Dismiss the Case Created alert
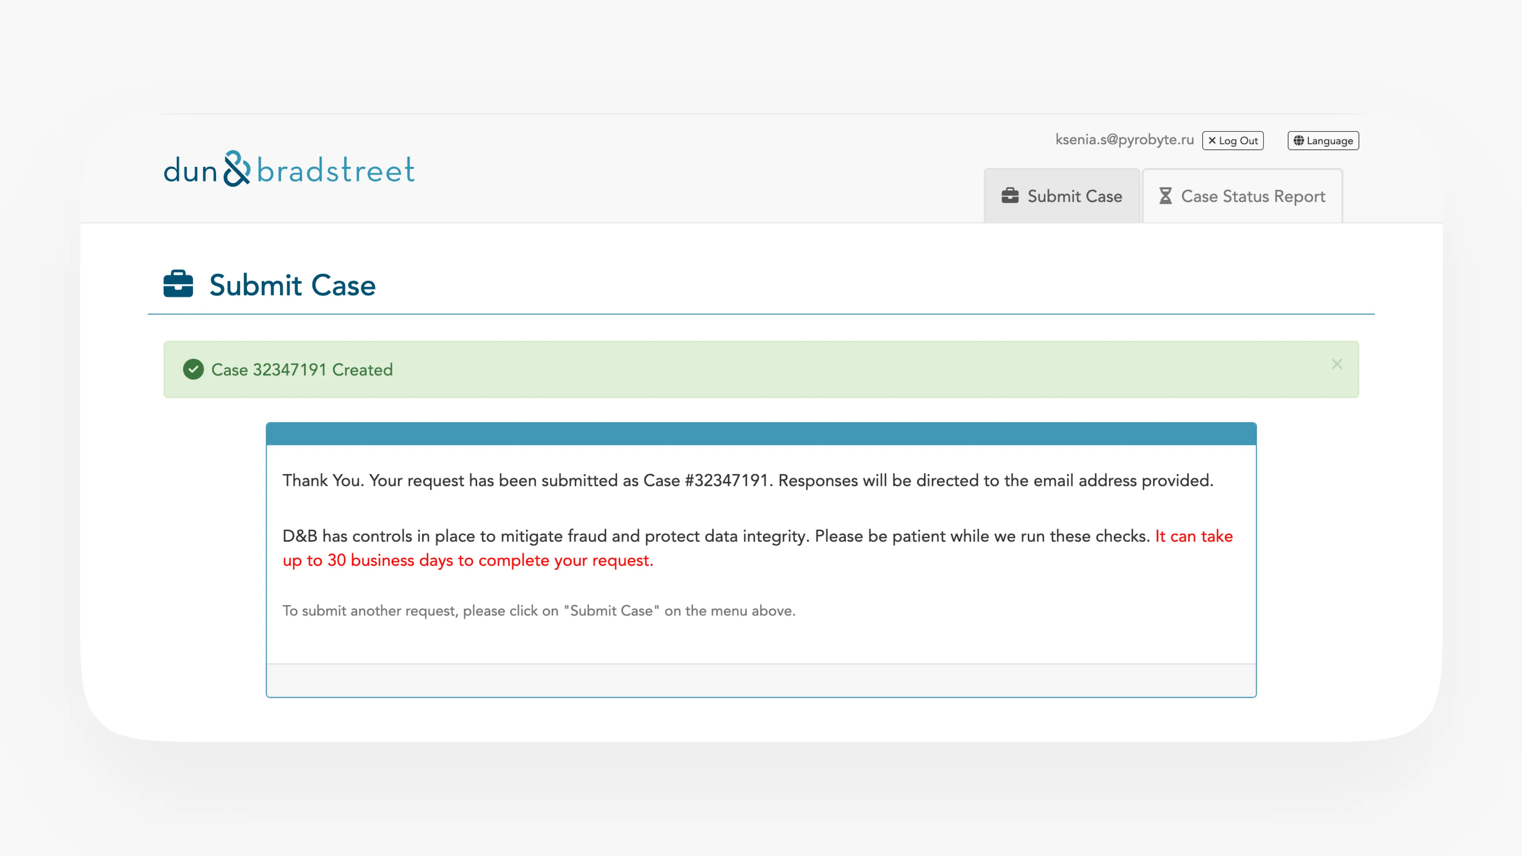The height and width of the screenshot is (856, 1522). (1337, 364)
